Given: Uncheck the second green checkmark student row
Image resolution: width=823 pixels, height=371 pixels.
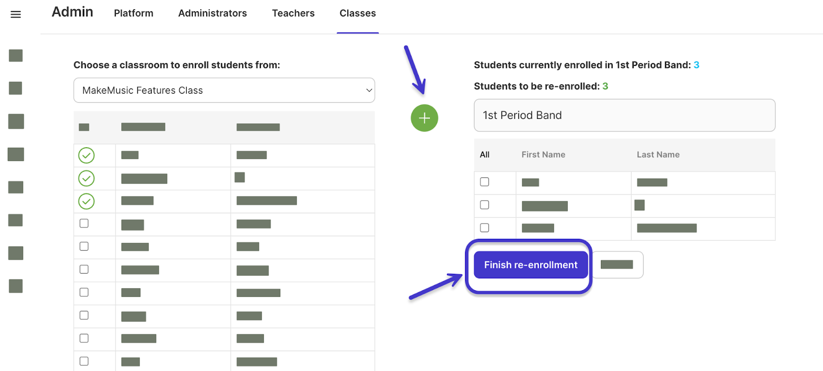Looking at the screenshot, I should [x=86, y=179].
